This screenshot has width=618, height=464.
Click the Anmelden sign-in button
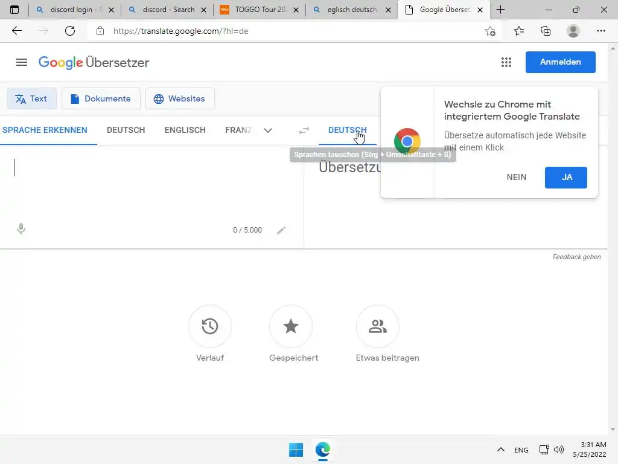561,62
